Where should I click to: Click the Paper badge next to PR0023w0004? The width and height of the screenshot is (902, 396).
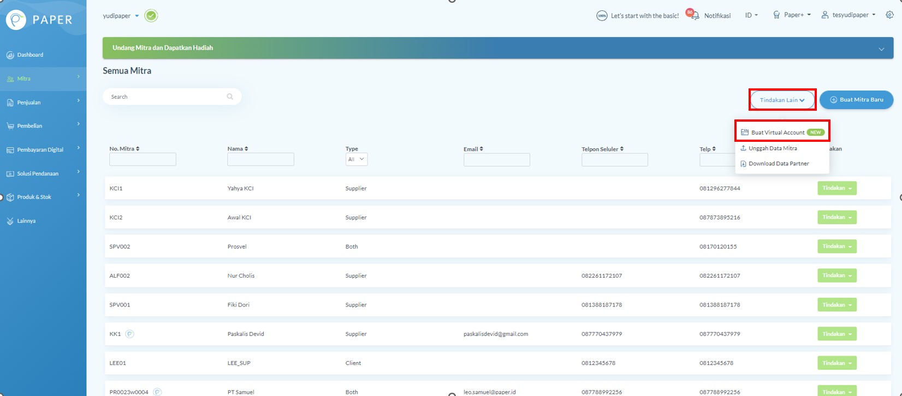pos(157,392)
